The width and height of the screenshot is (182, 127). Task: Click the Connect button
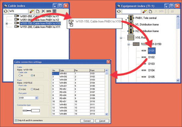pyautogui.click(x=87, y=121)
